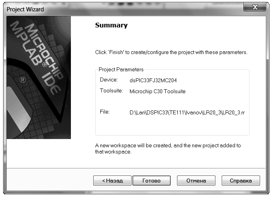Click the 'File:' label
The width and height of the screenshot is (273, 197).
(x=105, y=112)
